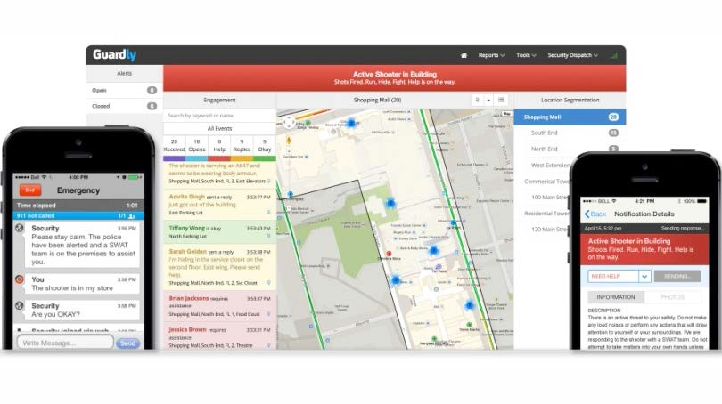Select Residential Tower location segment
The image size is (722, 404).
coord(546,214)
